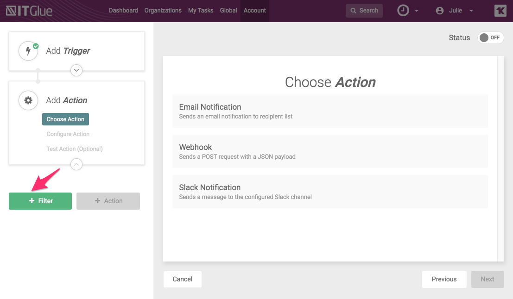Click the user avatar icon next to Julie
The height and width of the screenshot is (299, 513).
[440, 11]
